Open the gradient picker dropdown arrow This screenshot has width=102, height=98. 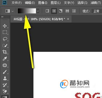tap(38, 11)
